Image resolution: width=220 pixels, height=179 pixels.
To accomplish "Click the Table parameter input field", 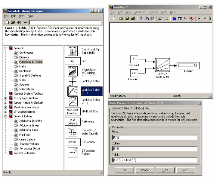I will point(155,160).
